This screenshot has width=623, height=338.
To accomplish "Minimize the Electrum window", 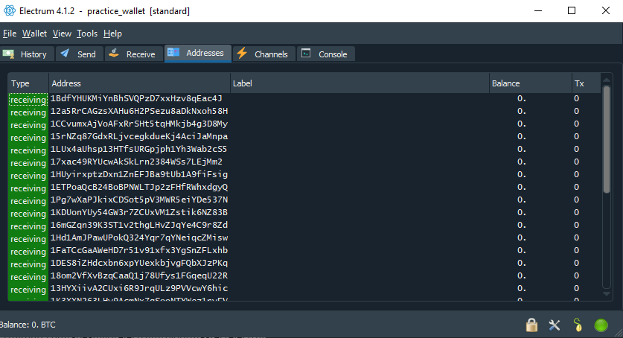I will 538,10.
